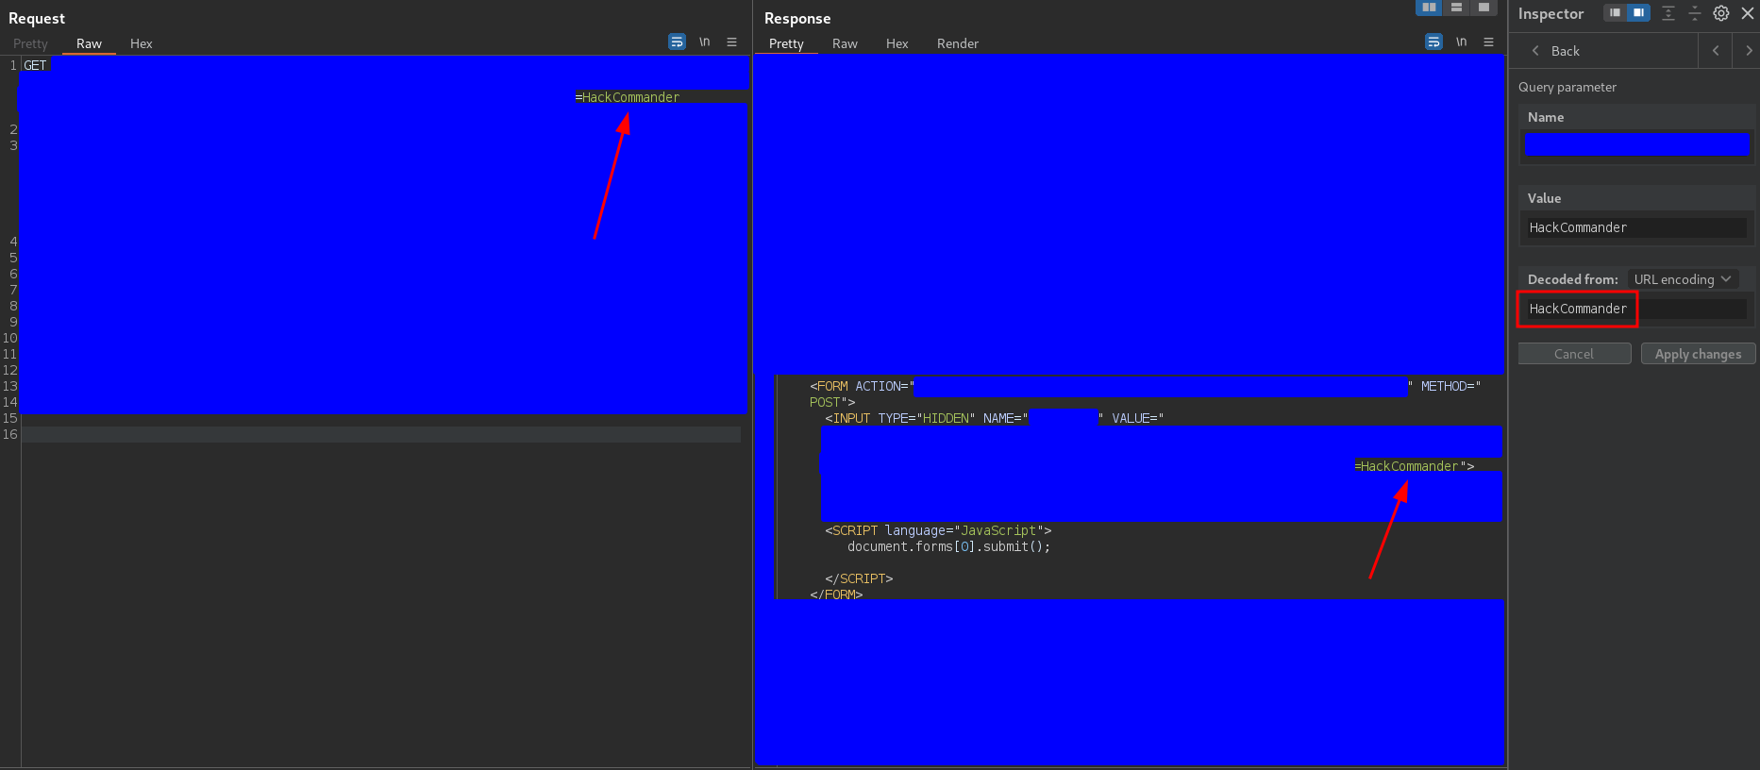1760x770 pixels.
Task: Select Pretty tab in Response panel
Action: point(786,43)
